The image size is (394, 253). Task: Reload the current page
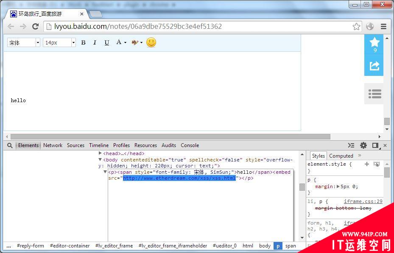tap(36, 26)
